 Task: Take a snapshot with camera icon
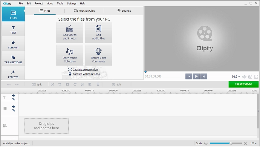pyautogui.click(x=250, y=77)
